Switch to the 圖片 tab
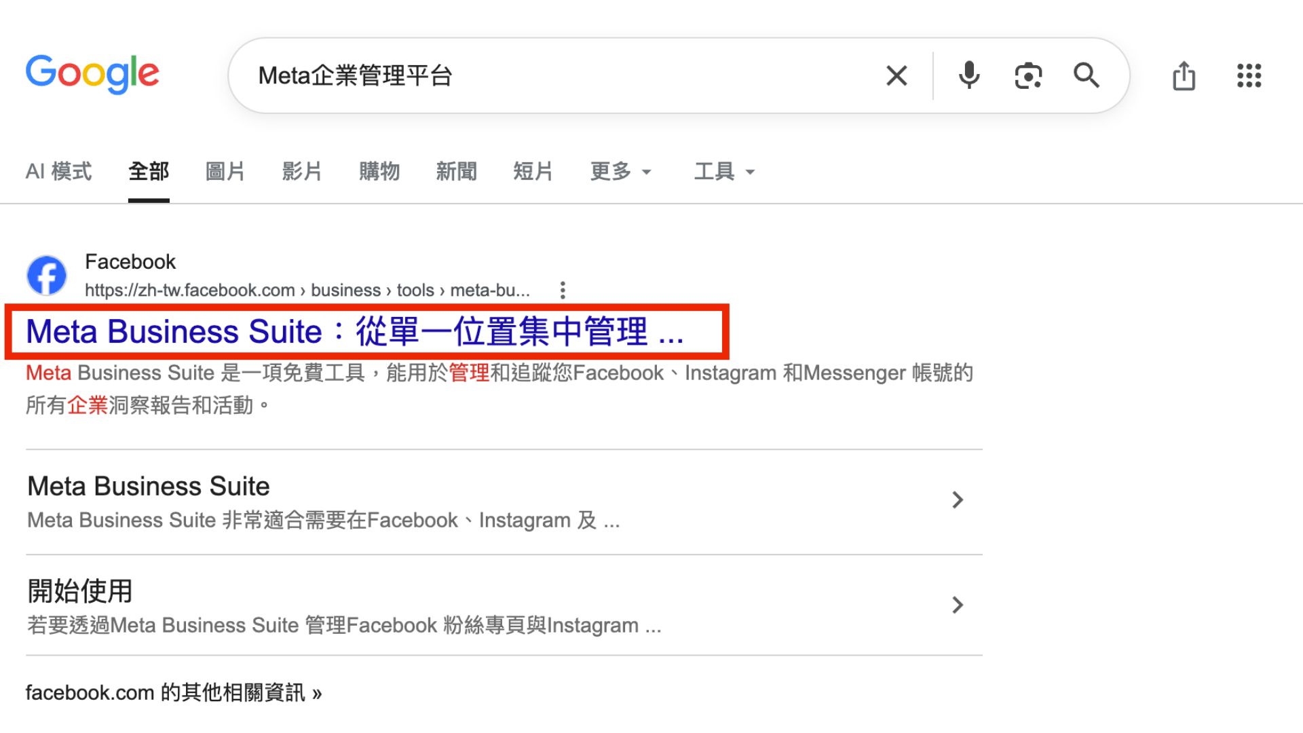The image size is (1303, 733). pyautogui.click(x=225, y=172)
